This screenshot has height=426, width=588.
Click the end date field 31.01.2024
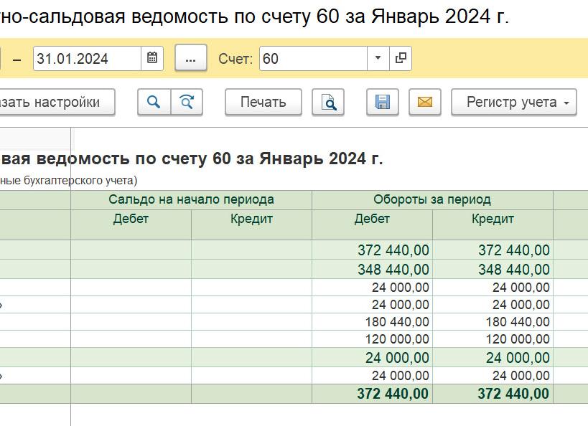[x=87, y=58]
